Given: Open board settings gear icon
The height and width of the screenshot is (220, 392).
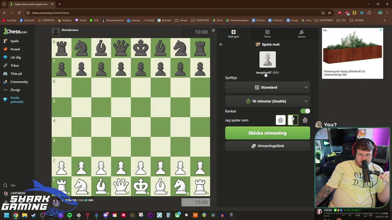Looking at the screenshot, I should [x=213, y=30].
